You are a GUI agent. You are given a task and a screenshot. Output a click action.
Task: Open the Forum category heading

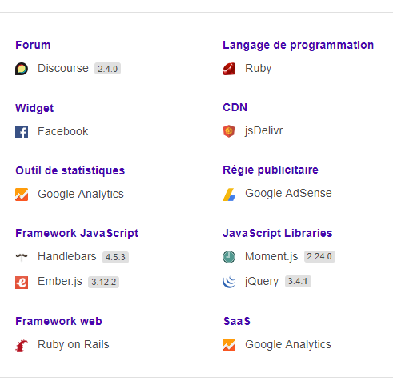tap(33, 45)
